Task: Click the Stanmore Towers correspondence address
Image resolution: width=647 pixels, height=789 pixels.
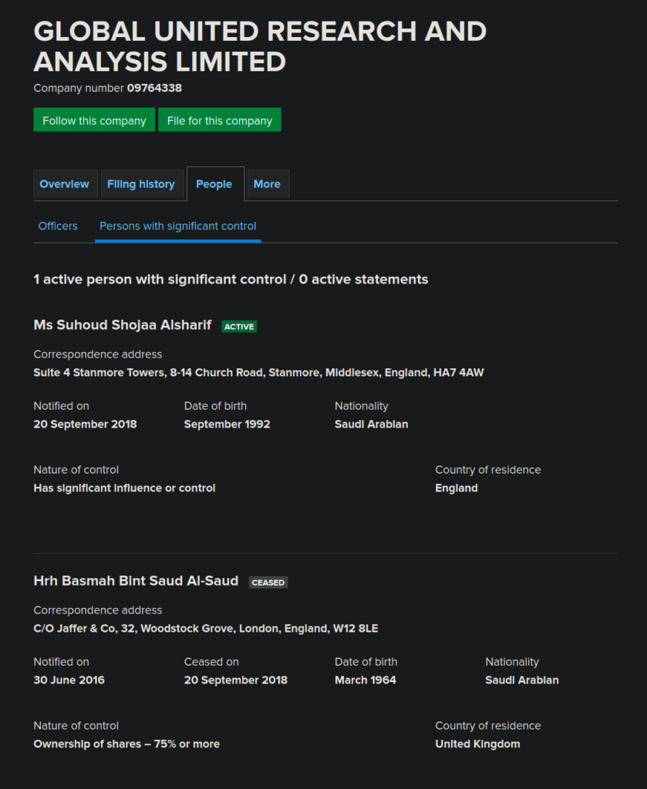Action: click(x=258, y=373)
